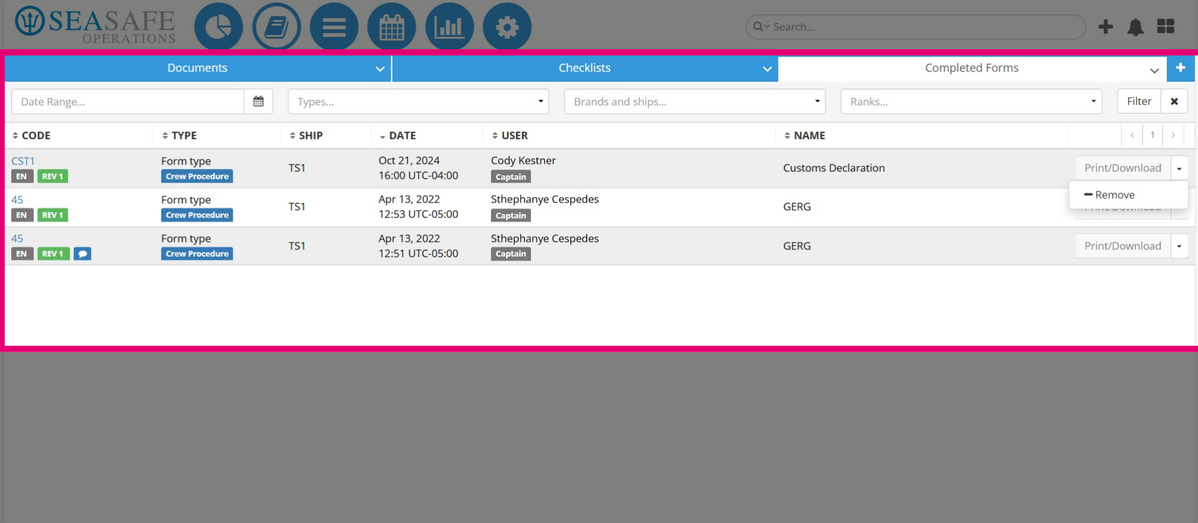This screenshot has width=1198, height=523.
Task: Open the CST1 form link
Action: [23, 161]
